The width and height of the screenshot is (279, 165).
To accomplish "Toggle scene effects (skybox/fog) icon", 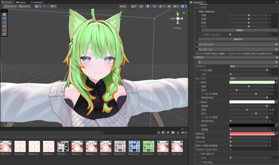I will (160, 7).
